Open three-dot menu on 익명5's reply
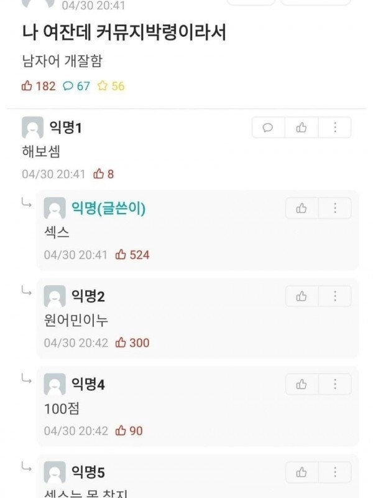 coord(335,472)
